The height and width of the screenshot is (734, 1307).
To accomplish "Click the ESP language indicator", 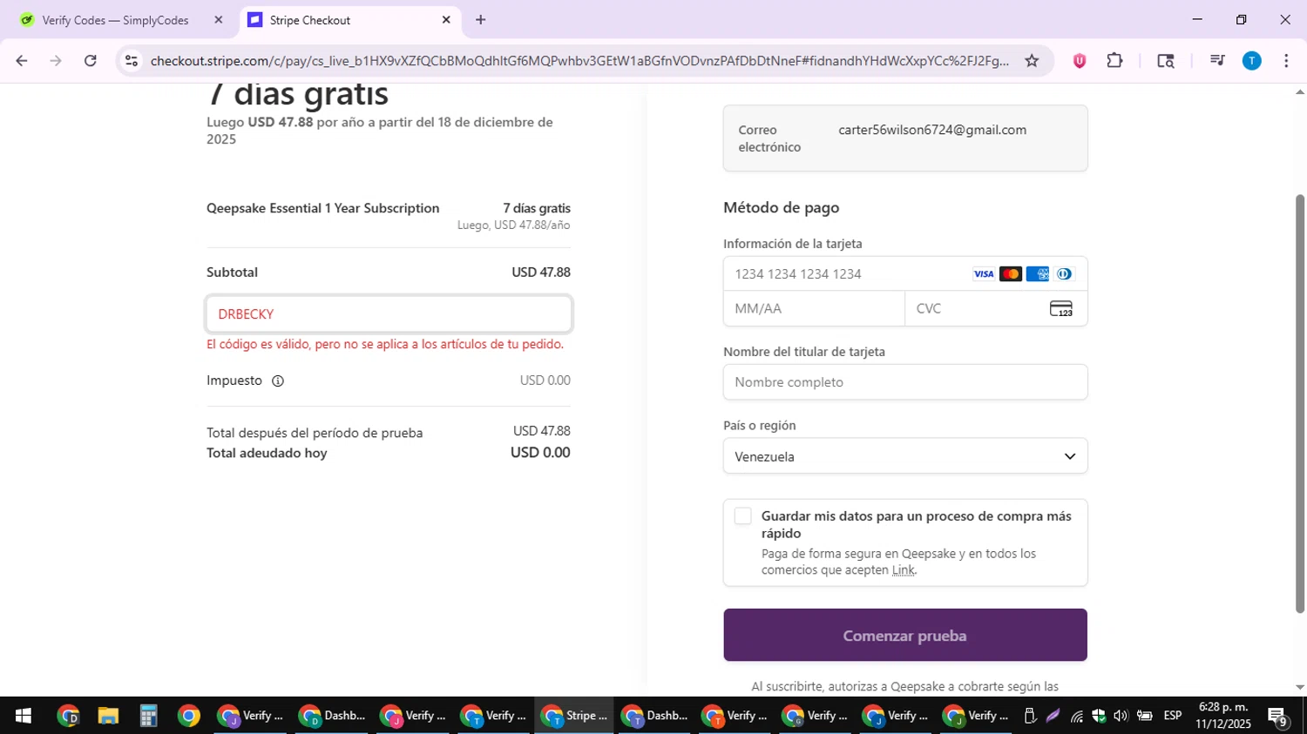I will pos(1173,716).
